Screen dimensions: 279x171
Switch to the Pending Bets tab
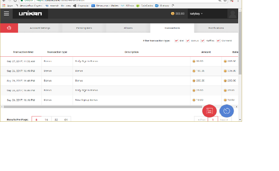[84, 28]
